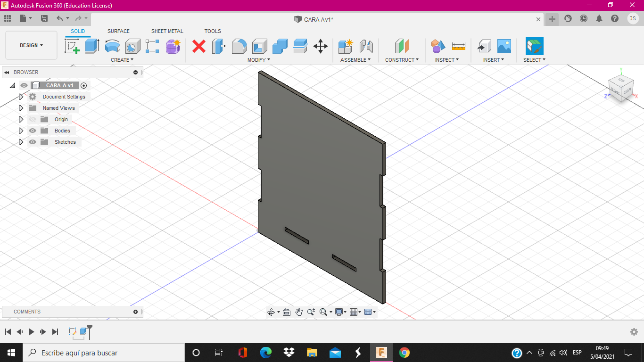Select the Measure tool

click(x=458, y=46)
